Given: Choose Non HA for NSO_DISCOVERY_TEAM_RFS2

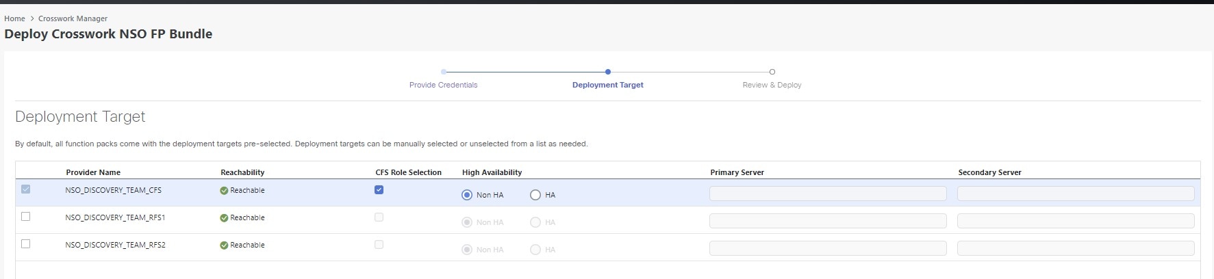Looking at the screenshot, I should click(467, 250).
